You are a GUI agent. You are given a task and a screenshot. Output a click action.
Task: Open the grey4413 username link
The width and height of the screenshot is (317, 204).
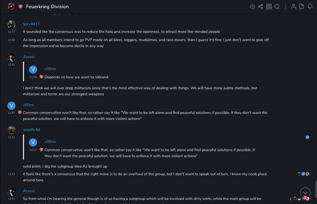coord(31,24)
